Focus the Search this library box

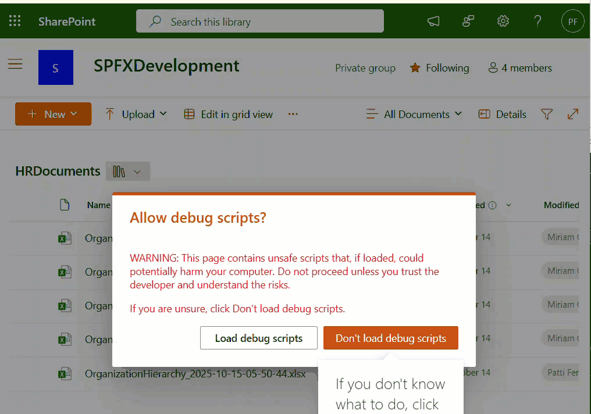tap(259, 21)
